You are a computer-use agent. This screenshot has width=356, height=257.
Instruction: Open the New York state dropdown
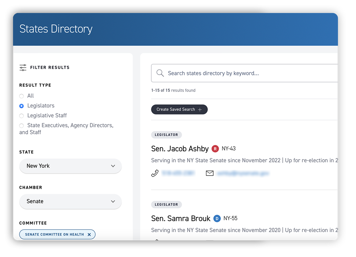click(x=70, y=166)
